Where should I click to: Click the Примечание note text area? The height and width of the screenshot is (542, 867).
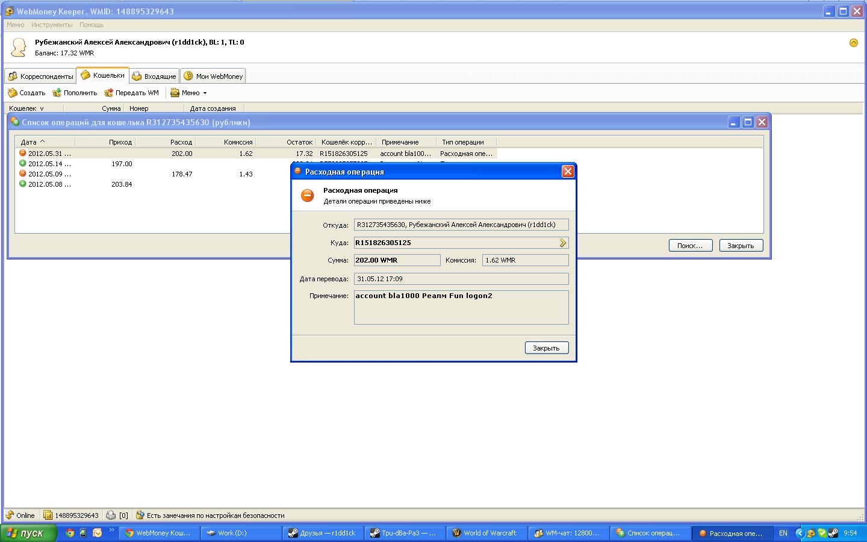tap(461, 307)
